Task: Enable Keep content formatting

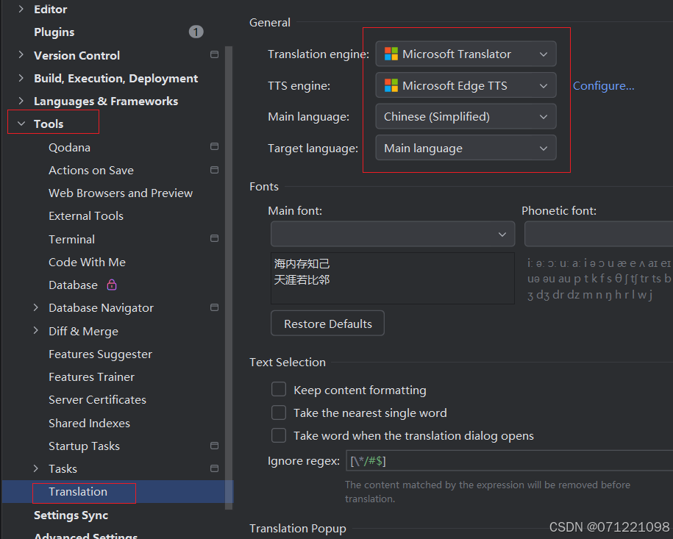Action: coord(279,389)
